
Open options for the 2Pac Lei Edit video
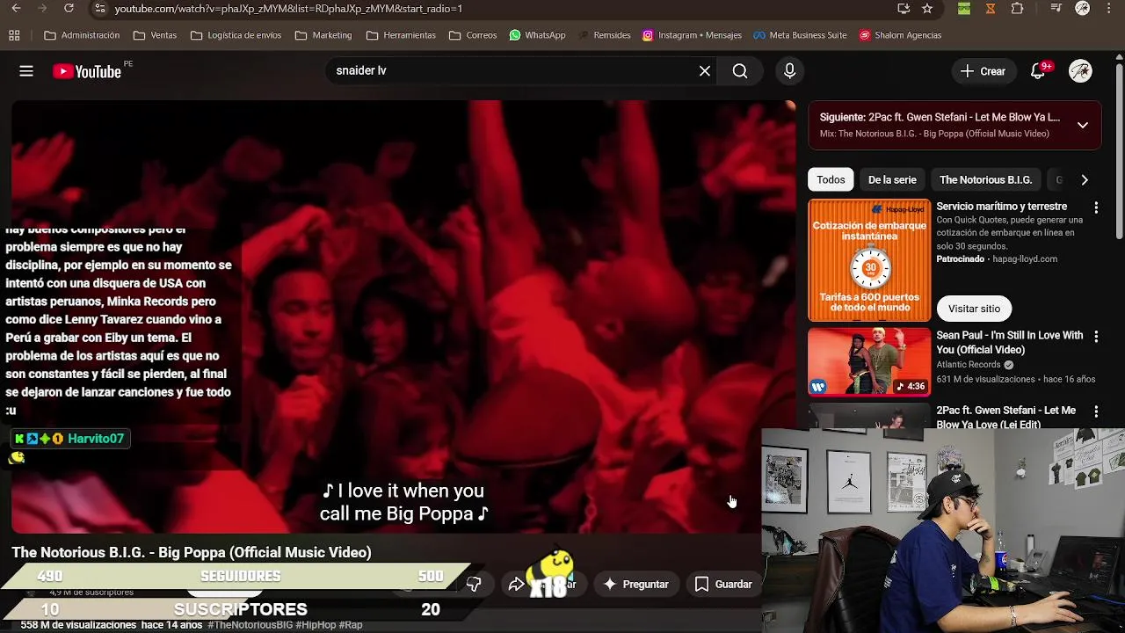click(x=1096, y=411)
